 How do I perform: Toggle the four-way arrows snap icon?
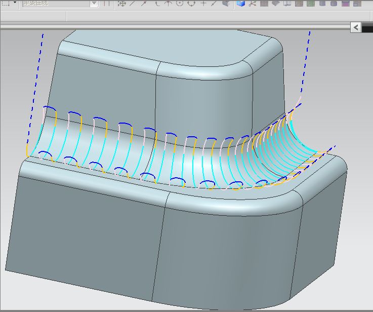(121, 4)
